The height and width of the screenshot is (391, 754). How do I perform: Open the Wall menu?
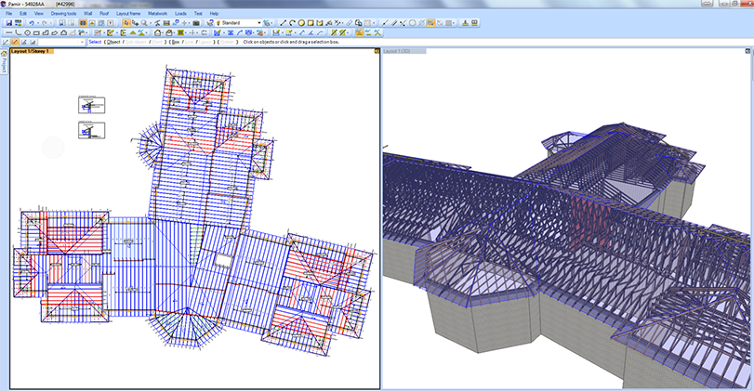pyautogui.click(x=88, y=13)
